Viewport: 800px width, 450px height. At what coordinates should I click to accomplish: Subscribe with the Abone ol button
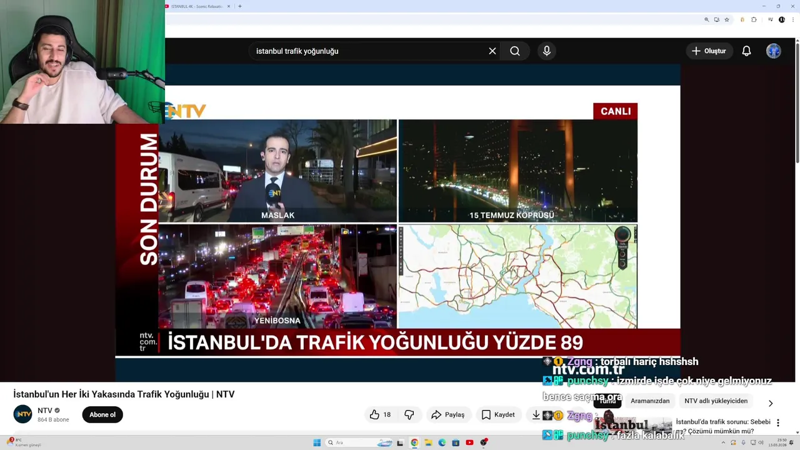point(102,414)
